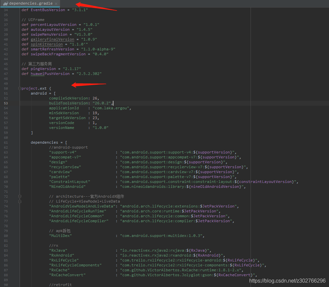
Task: Click the minSdkVersion key
Action: point(64,113)
